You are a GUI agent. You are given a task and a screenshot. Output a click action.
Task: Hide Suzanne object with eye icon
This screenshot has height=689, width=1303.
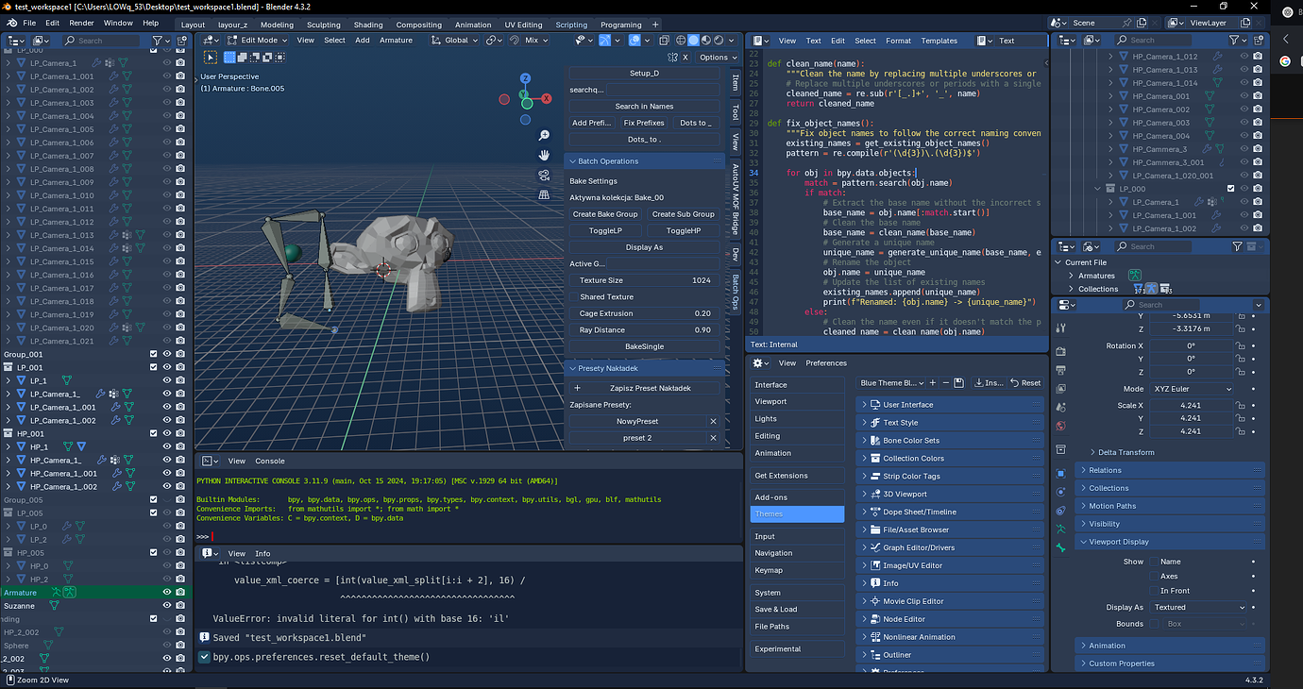pos(167,606)
